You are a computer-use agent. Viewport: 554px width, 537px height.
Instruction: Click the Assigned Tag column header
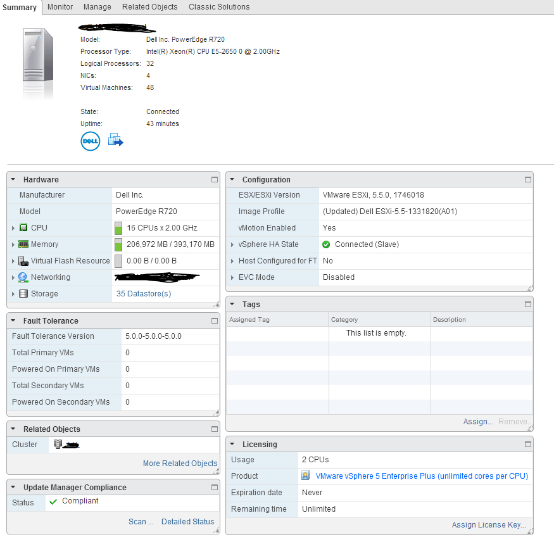point(277,319)
